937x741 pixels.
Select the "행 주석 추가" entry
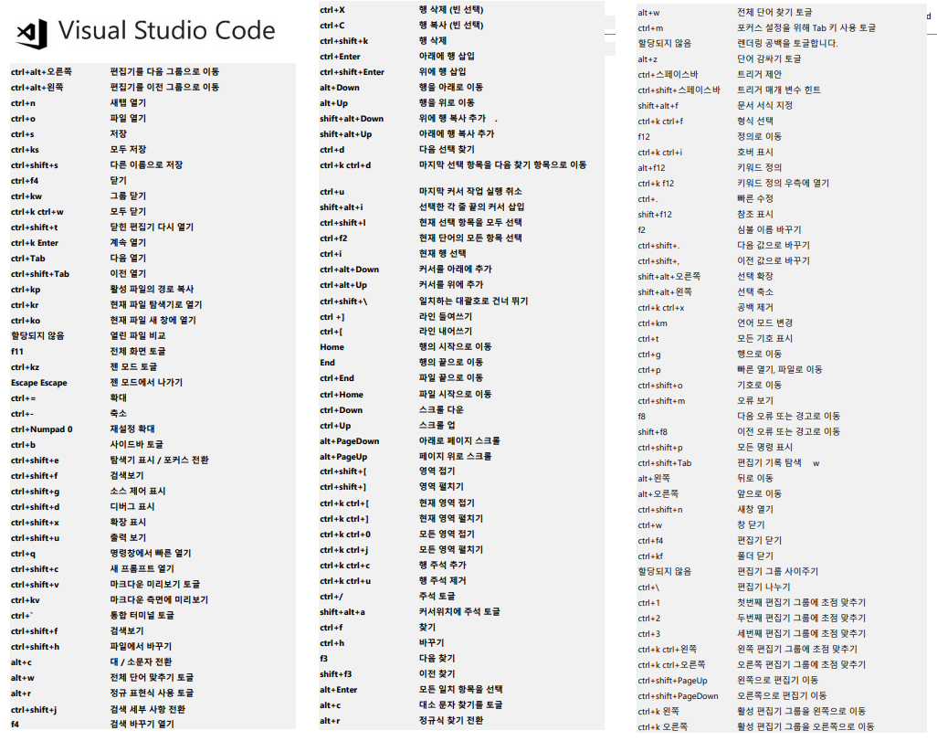tap(442, 565)
